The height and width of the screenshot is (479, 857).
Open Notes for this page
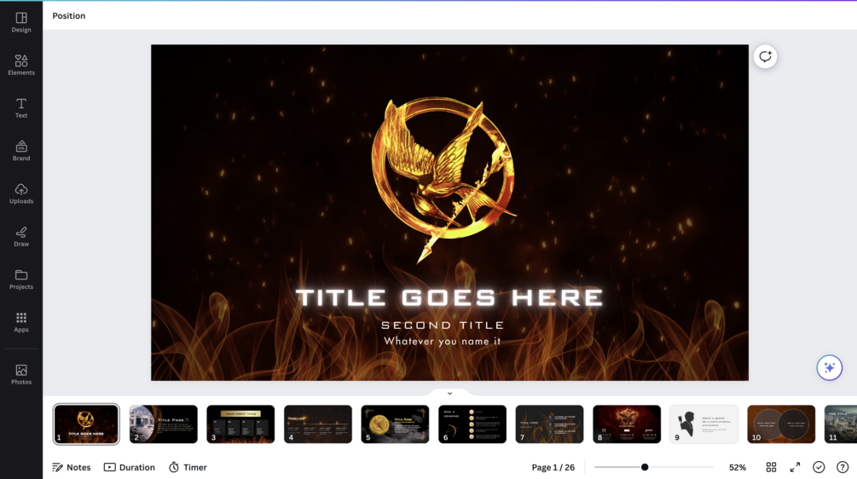tap(71, 467)
